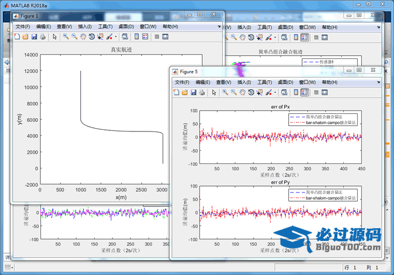
Task: Select Rotate 3D in background figure window
Action: click(251, 37)
